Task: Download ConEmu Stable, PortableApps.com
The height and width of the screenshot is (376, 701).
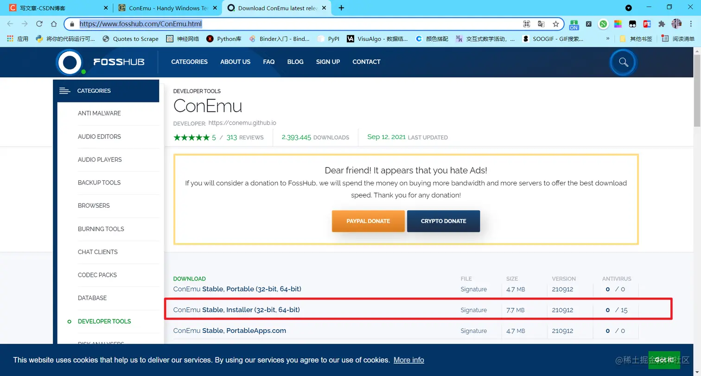Action: [229, 331]
